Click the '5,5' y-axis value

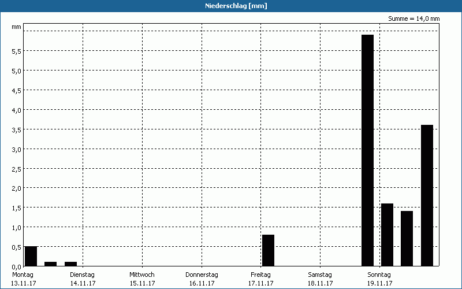17,51
